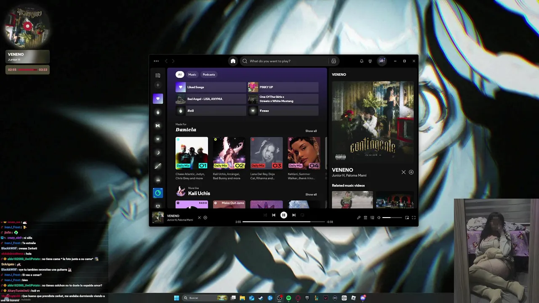The image size is (539, 303).
Task: Skip to the next track
Action: point(294,215)
